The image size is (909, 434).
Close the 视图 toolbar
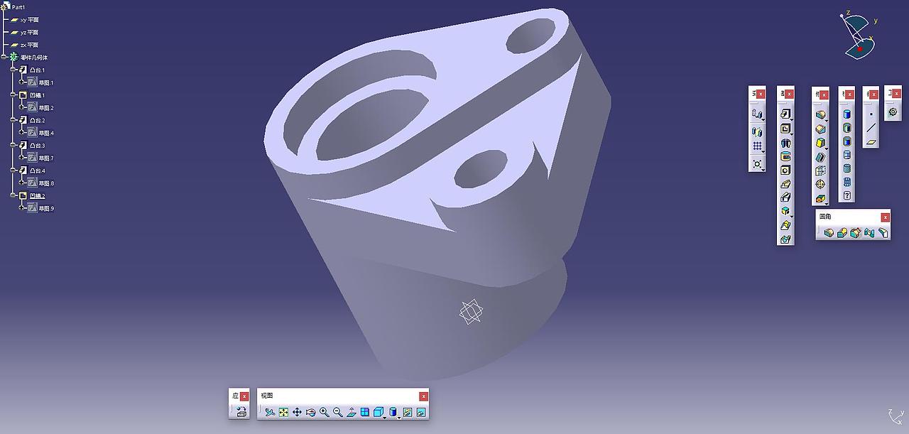(423, 396)
